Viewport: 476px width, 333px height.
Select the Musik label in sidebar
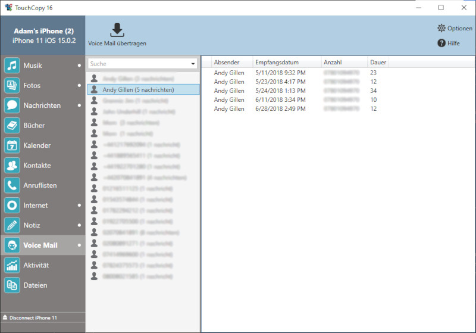click(33, 66)
